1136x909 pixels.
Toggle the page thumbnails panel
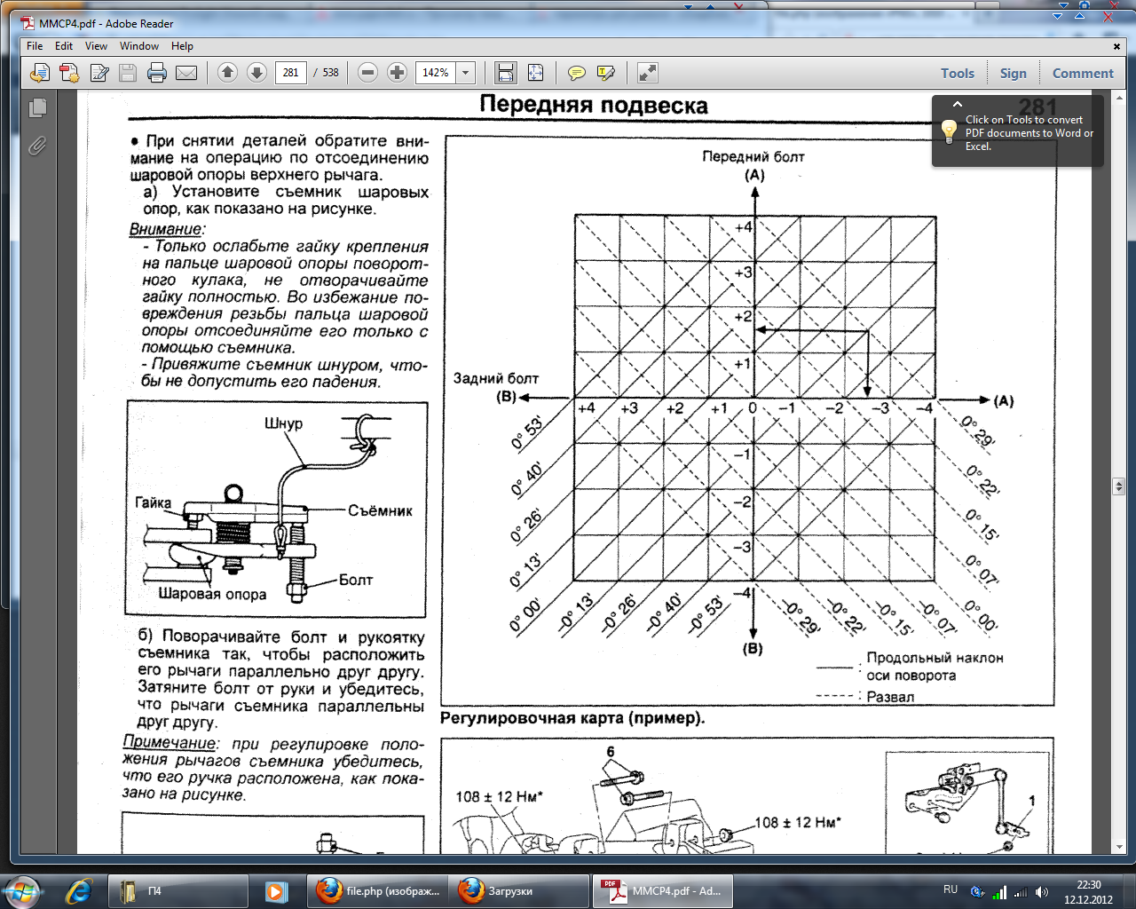[37, 108]
